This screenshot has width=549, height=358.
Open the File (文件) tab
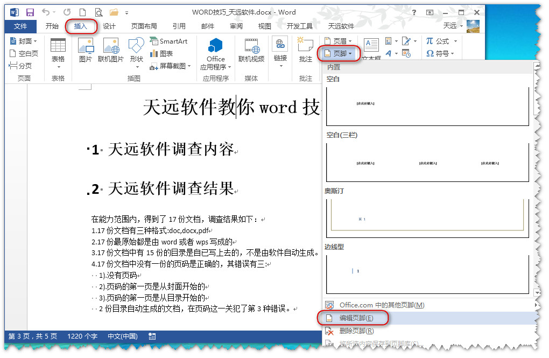20,26
